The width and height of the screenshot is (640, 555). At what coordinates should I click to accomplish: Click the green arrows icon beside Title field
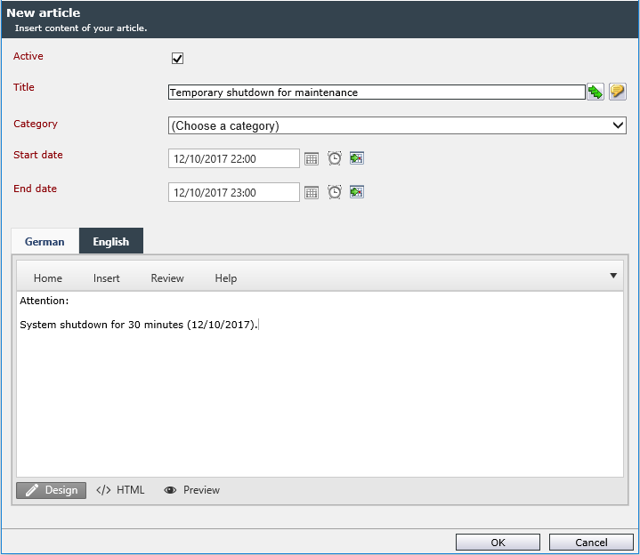595,92
